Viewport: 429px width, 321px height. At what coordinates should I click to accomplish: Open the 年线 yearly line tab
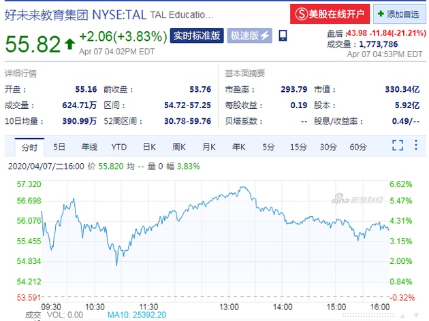click(89, 146)
